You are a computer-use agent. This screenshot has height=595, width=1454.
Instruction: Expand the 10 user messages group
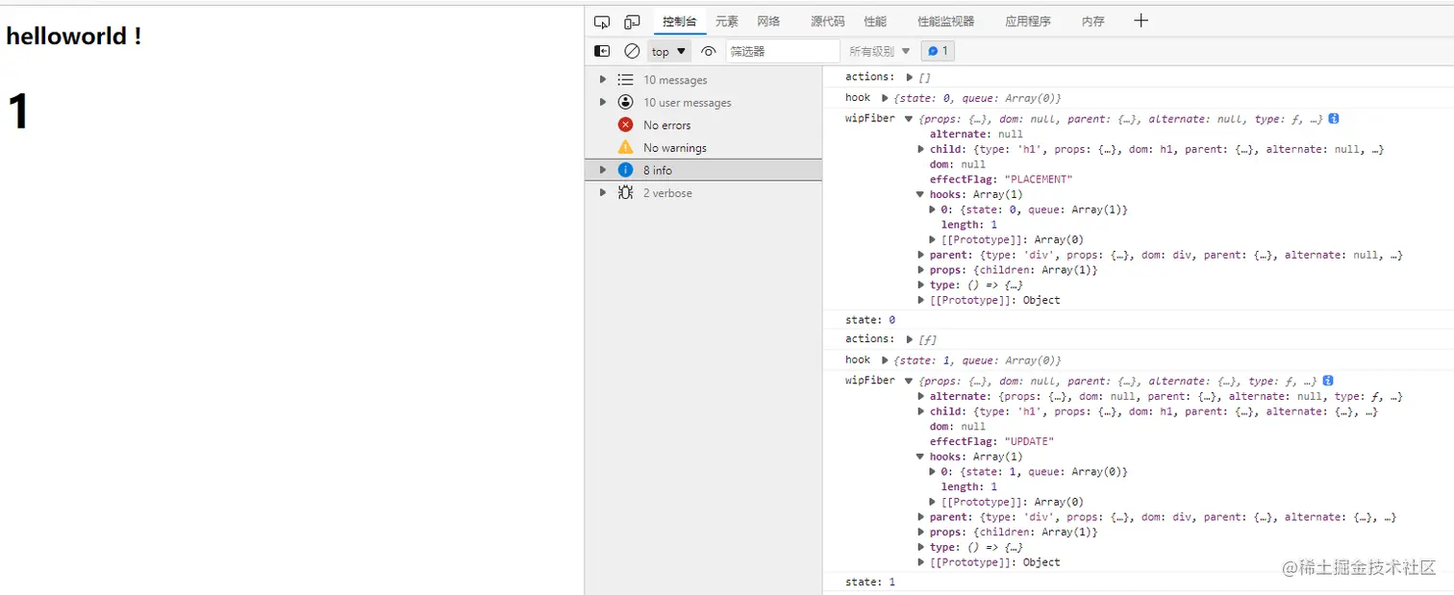(x=603, y=102)
